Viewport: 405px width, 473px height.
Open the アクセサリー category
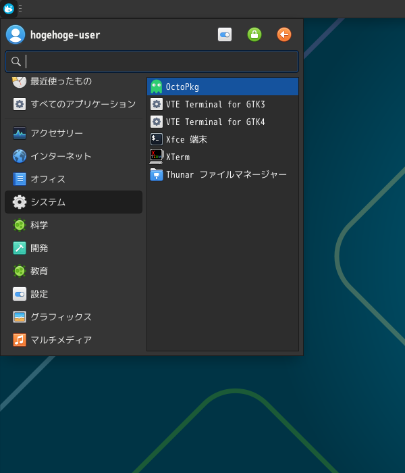(57, 133)
